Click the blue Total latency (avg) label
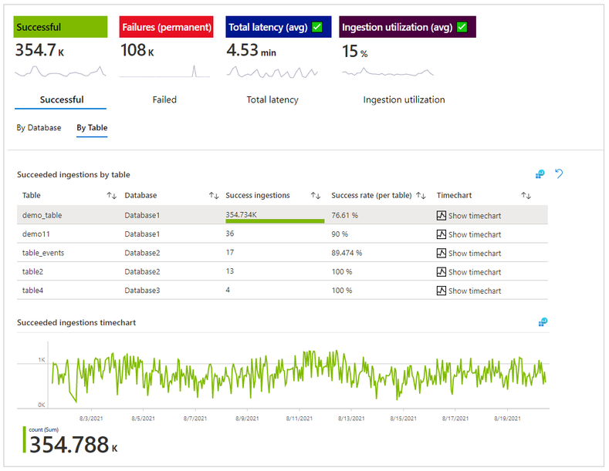The width and height of the screenshot is (609, 471). pyautogui.click(x=268, y=27)
